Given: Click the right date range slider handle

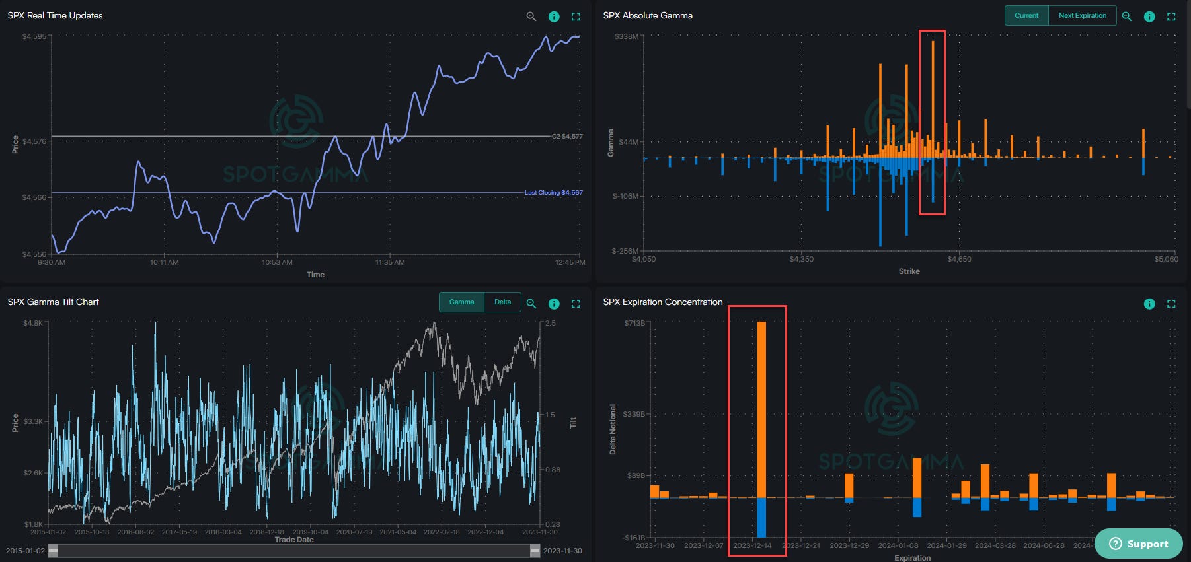Looking at the screenshot, I should point(535,551).
